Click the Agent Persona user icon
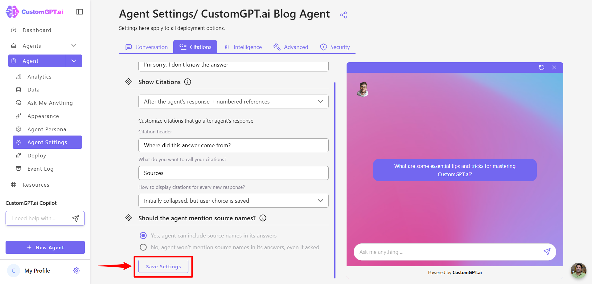 (x=18, y=129)
